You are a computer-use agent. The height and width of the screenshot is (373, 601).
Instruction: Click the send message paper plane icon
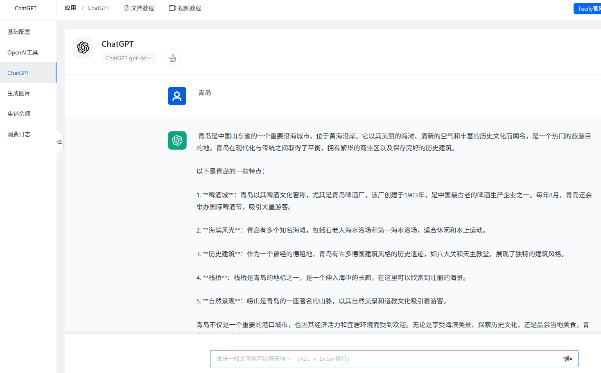point(567,359)
